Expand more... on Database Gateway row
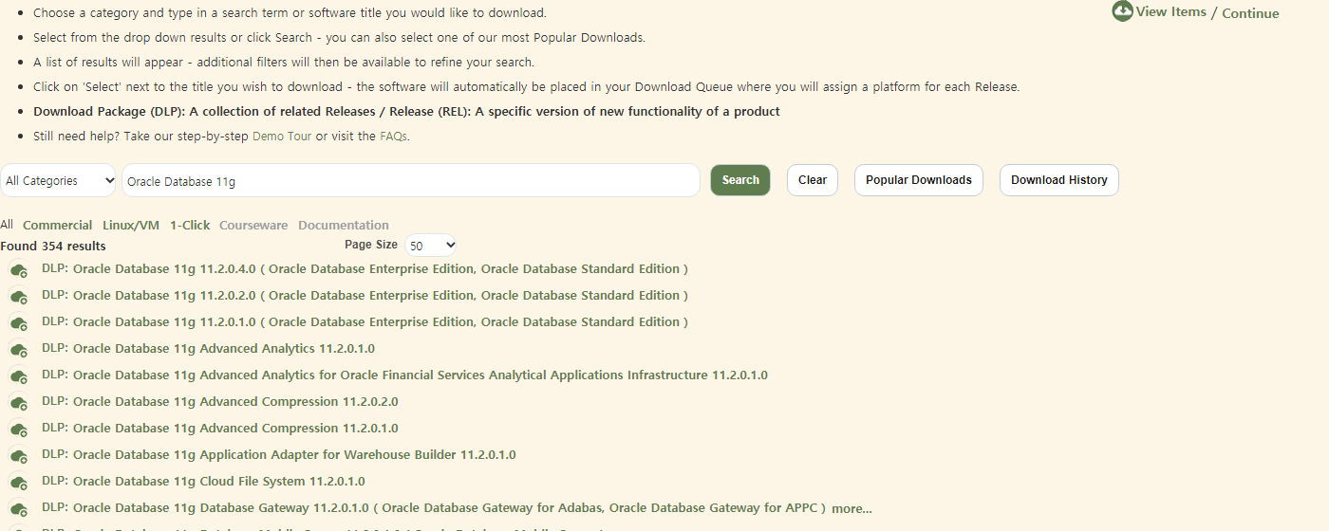 point(852,508)
